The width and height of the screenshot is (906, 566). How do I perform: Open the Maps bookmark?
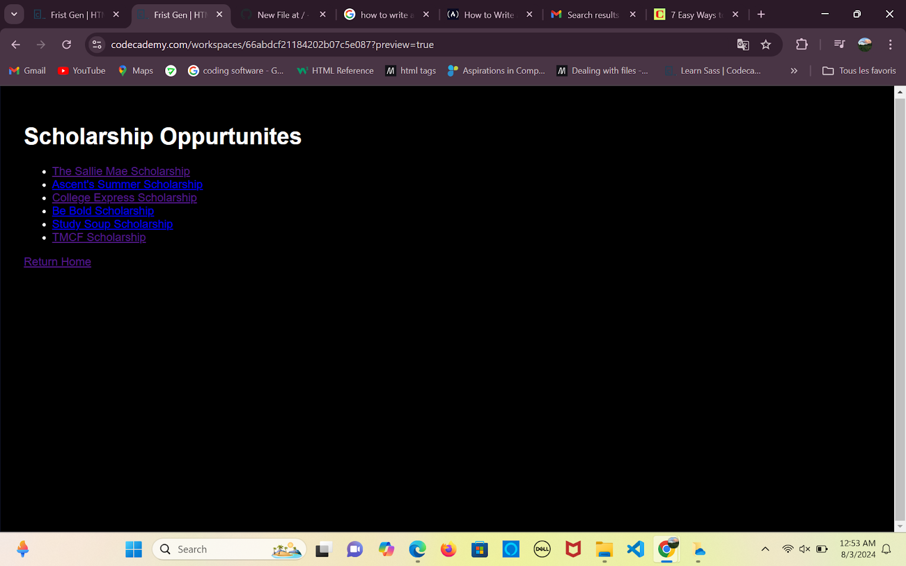(x=135, y=71)
